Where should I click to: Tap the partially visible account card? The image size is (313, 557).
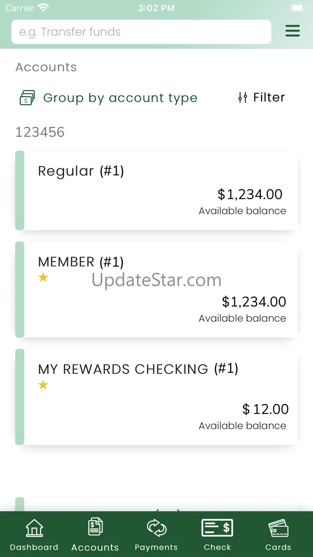[x=156, y=504]
